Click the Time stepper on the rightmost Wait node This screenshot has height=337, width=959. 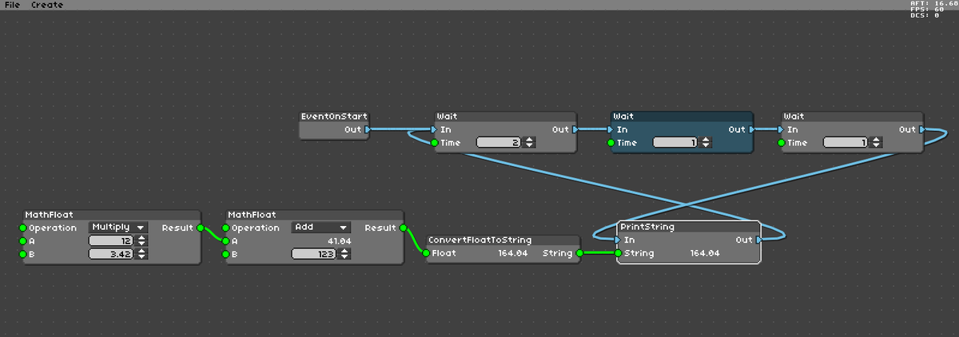click(876, 143)
